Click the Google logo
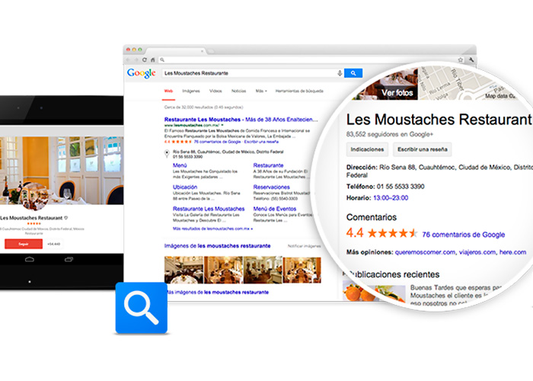Viewport: 533px width, 381px height. pos(142,73)
